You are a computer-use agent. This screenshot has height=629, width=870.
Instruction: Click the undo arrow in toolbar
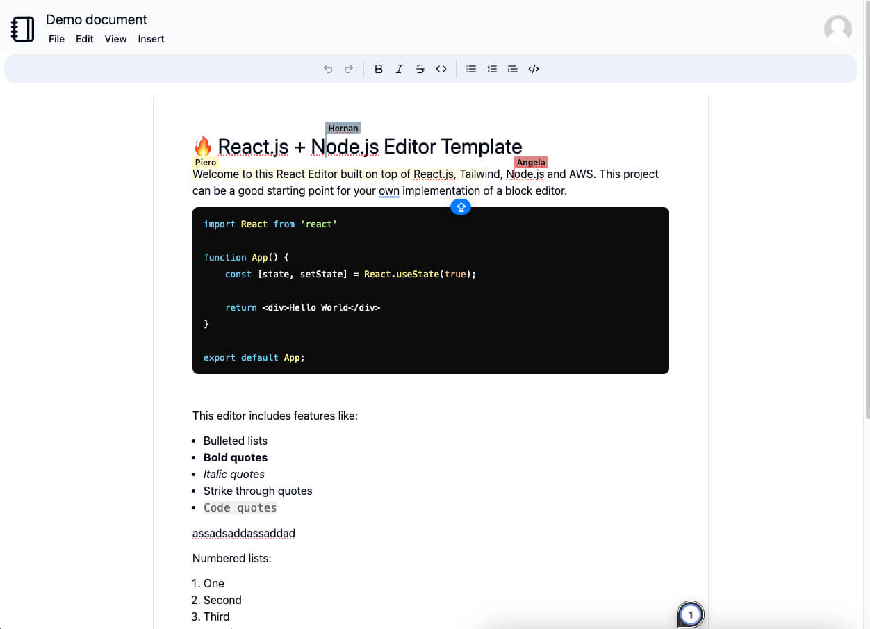coord(328,69)
